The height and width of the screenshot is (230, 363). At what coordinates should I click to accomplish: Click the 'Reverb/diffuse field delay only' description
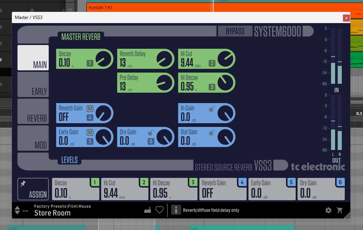pos(211,210)
